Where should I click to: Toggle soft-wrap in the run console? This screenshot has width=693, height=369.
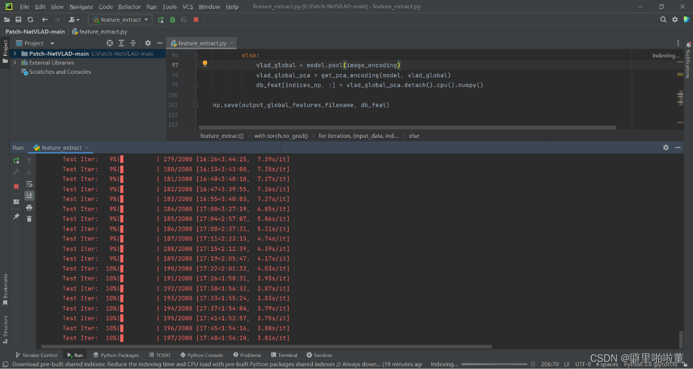point(29,184)
